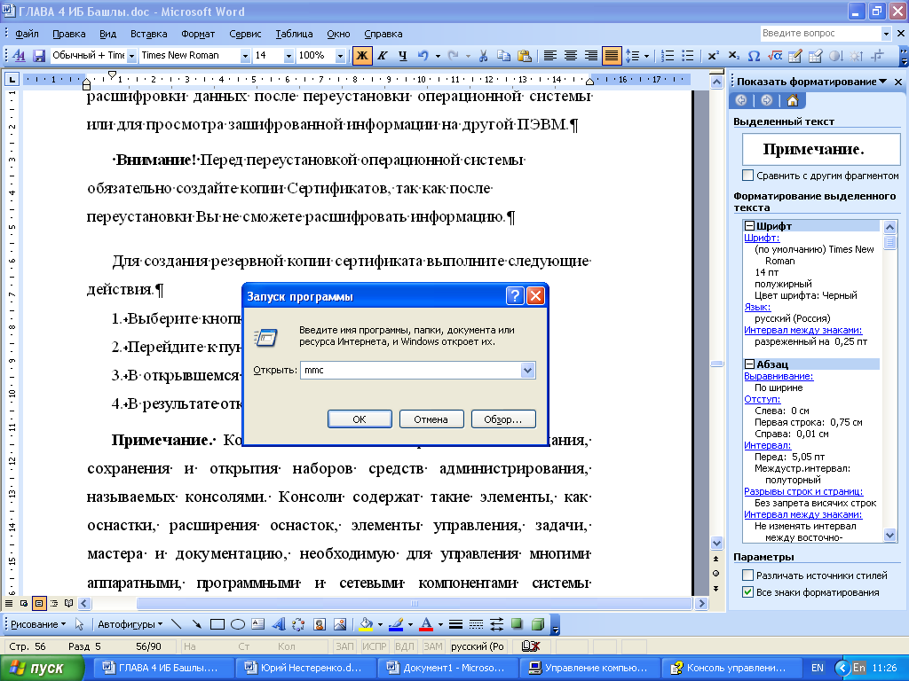The width and height of the screenshot is (909, 681).
Task: Toggle bold formatting (Ж) in toolbar
Action: (362, 56)
